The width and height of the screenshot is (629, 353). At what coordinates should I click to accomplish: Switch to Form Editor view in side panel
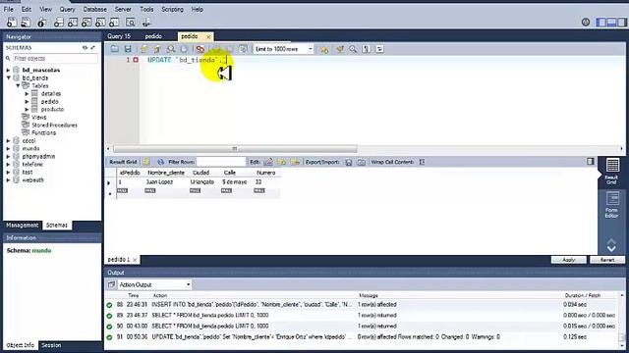[x=611, y=205]
